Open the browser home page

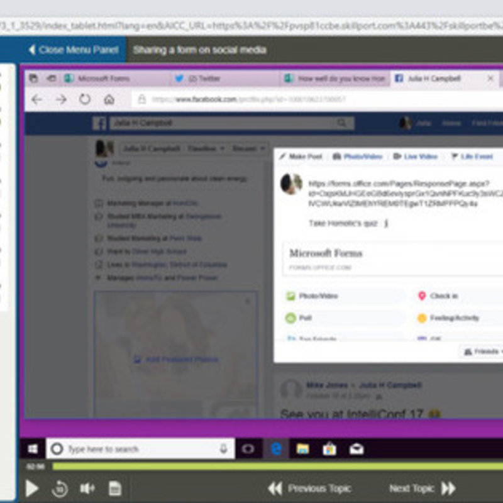109,99
